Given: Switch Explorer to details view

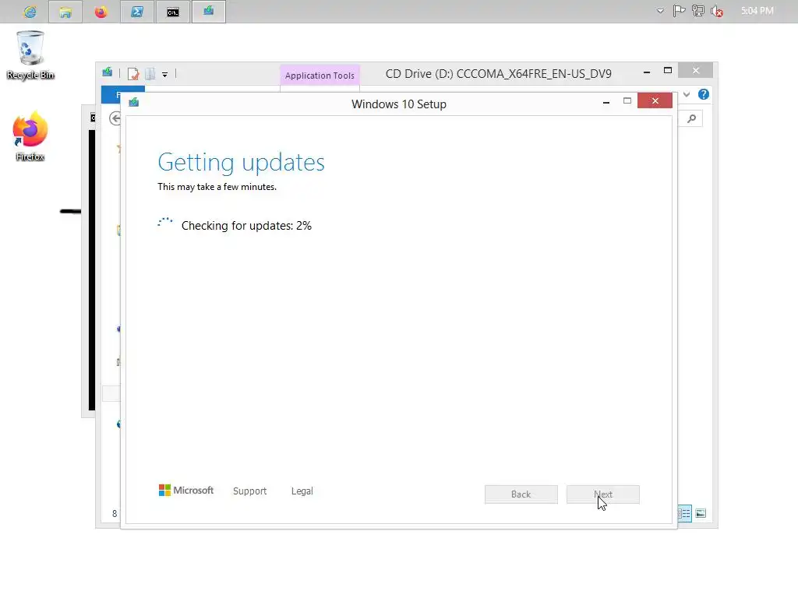Looking at the screenshot, I should pyautogui.click(x=684, y=513).
